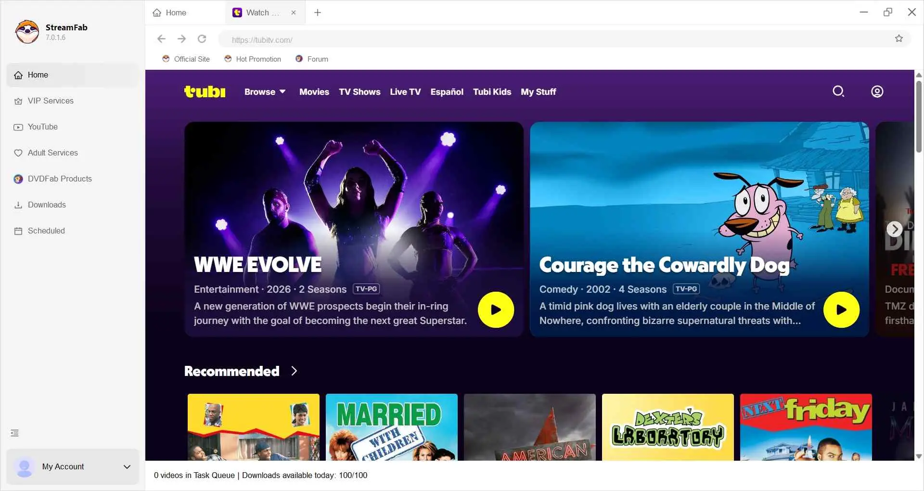
Task: Click Home tab house icon
Action: tap(157, 13)
